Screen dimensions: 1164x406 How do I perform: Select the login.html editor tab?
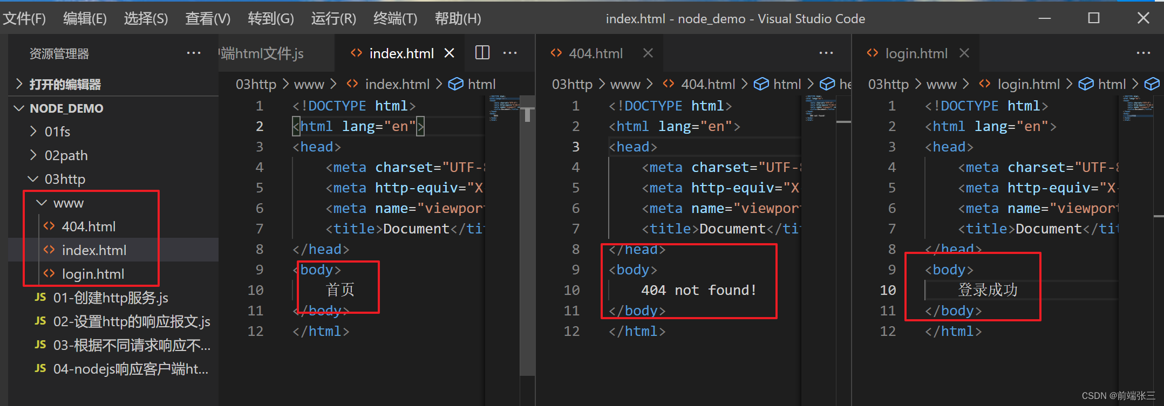[x=916, y=53]
